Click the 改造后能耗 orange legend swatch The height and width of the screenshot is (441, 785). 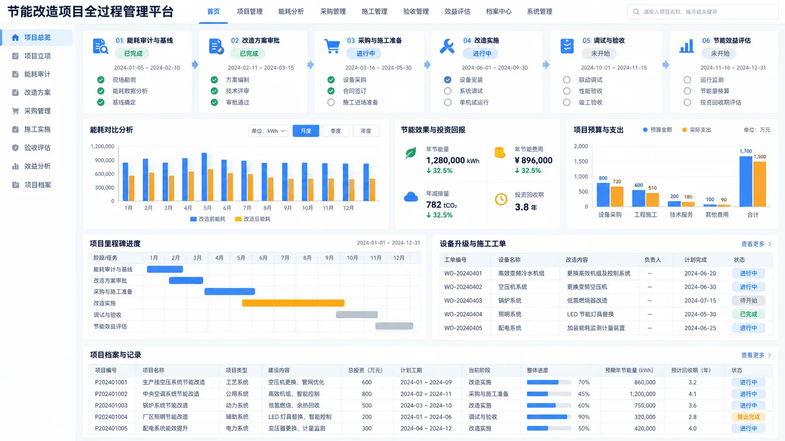pos(238,219)
